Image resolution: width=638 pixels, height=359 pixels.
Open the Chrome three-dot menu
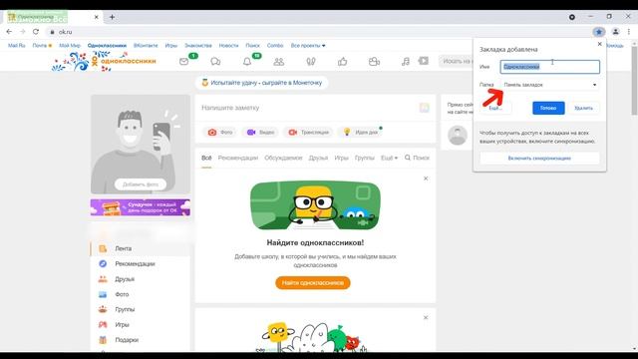click(x=629, y=32)
